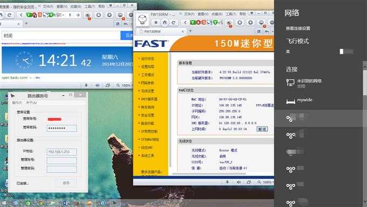Click the home icon in the FW150RM browser
This screenshot has height=207, width=367.
(165, 23)
